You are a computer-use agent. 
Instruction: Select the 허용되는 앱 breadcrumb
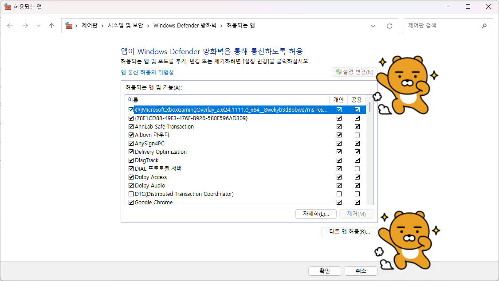pos(240,25)
